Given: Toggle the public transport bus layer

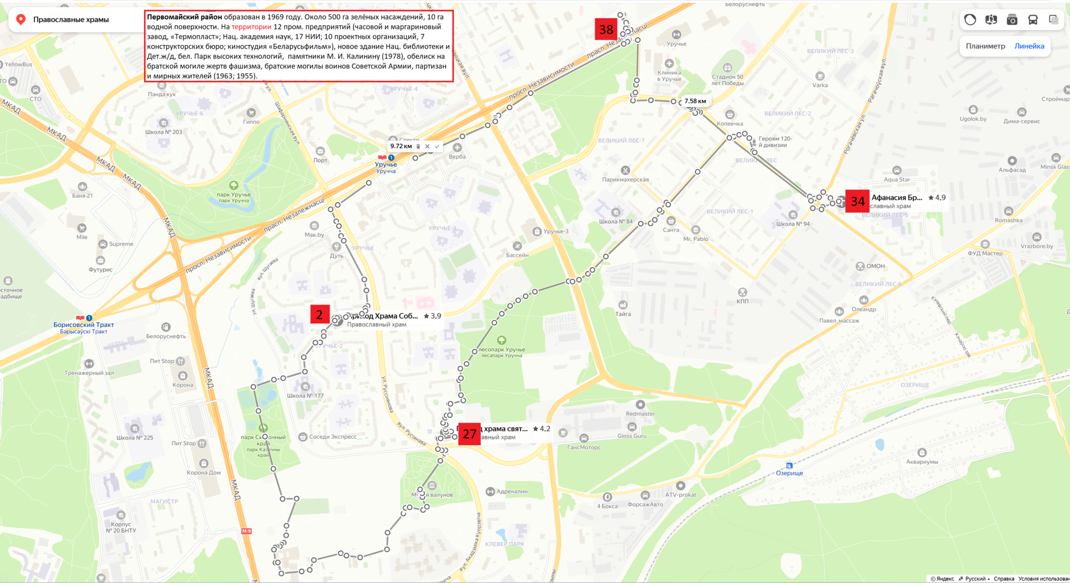Looking at the screenshot, I should (1033, 20).
